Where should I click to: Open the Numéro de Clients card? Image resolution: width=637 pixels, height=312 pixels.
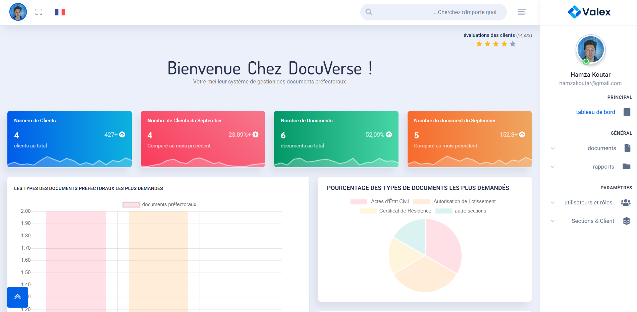pyautogui.click(x=69, y=139)
